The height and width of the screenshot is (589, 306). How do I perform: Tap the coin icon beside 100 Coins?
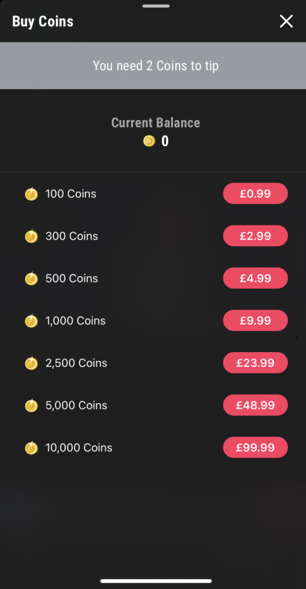[x=31, y=194]
